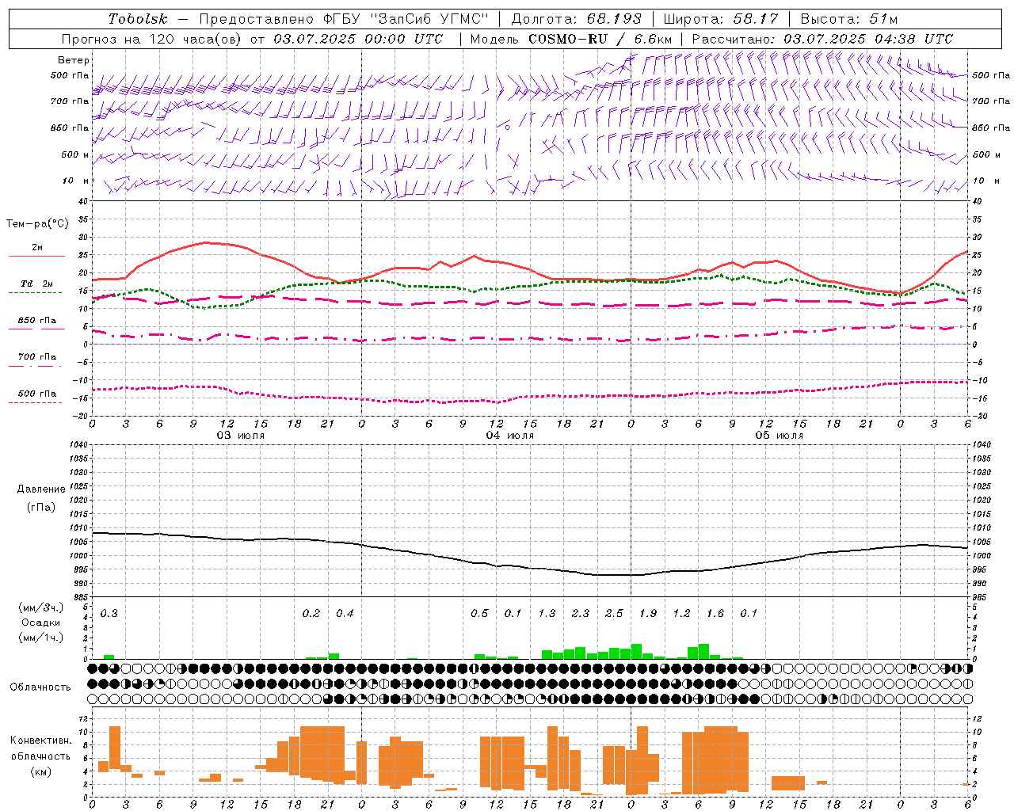Click the '(мм/3ч.)' precipitation unit label

click(x=40, y=607)
